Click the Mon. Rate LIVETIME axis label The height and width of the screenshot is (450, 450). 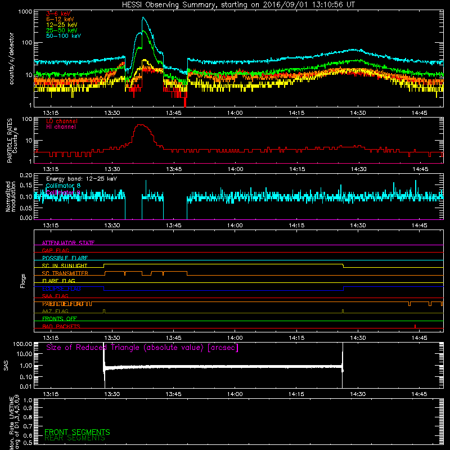14,423
